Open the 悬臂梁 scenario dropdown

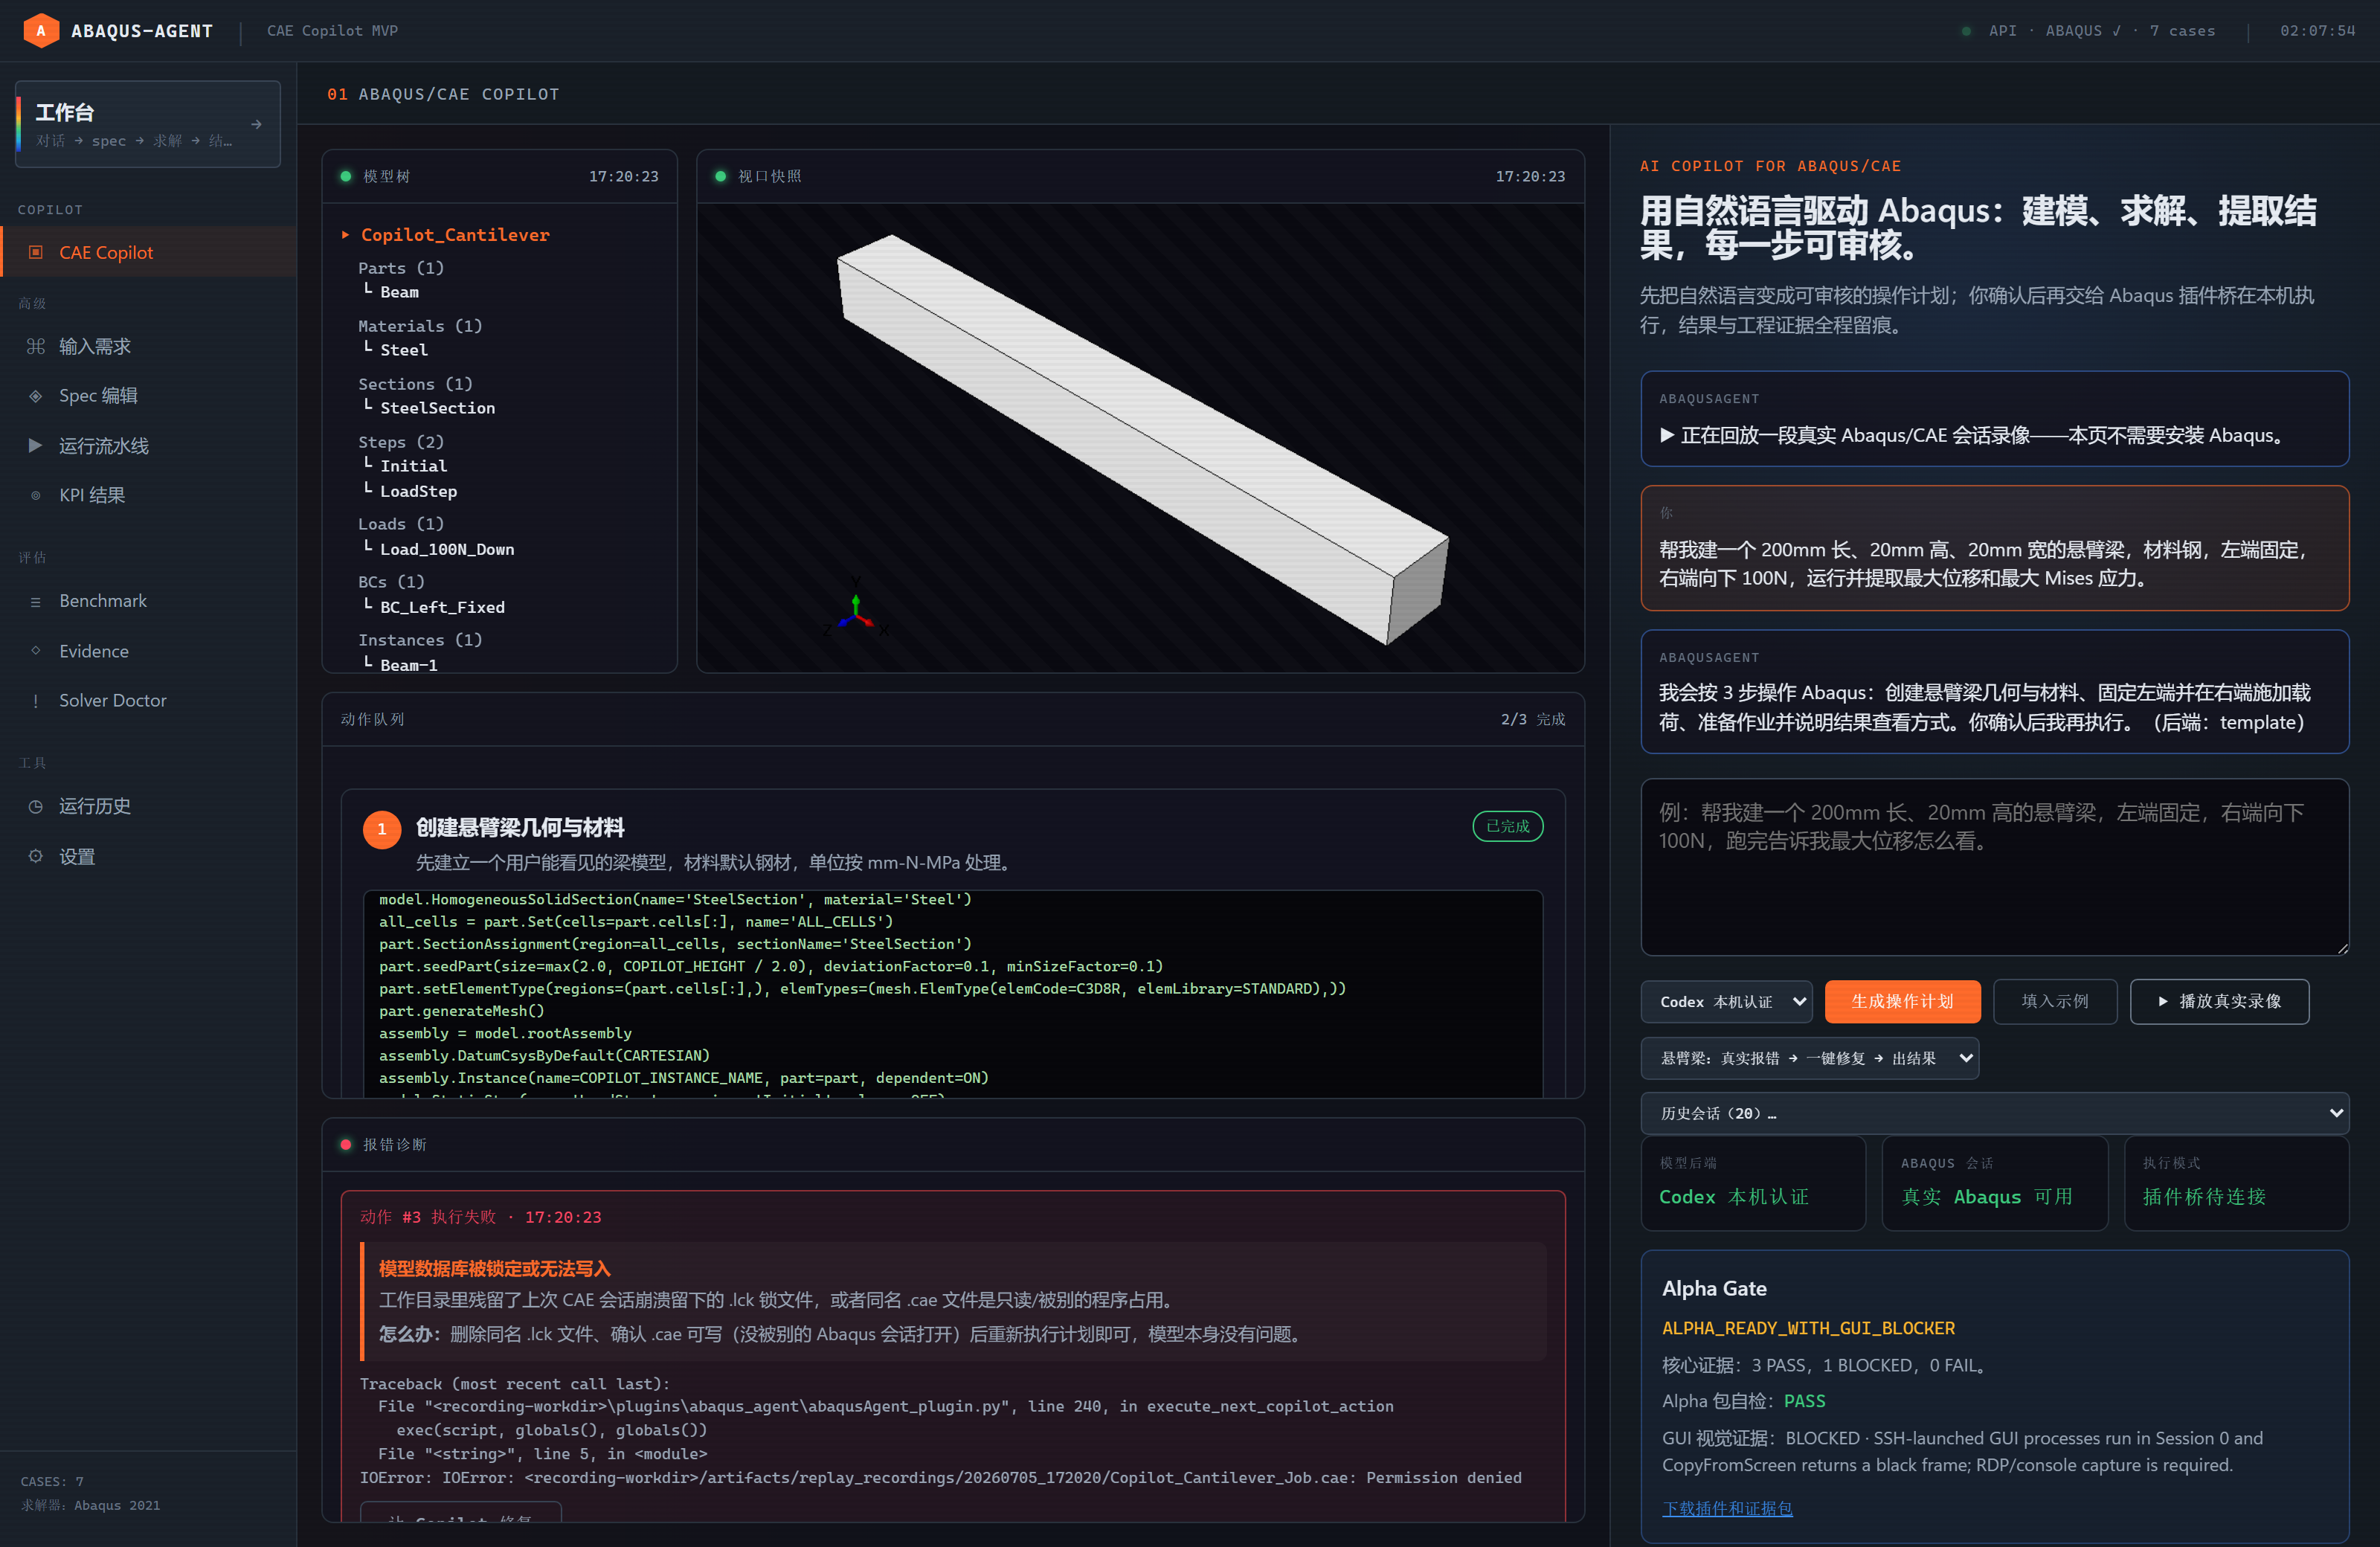coord(1809,1058)
